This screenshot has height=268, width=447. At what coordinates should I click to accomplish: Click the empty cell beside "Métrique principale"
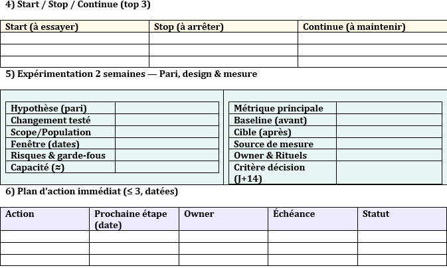click(x=389, y=108)
